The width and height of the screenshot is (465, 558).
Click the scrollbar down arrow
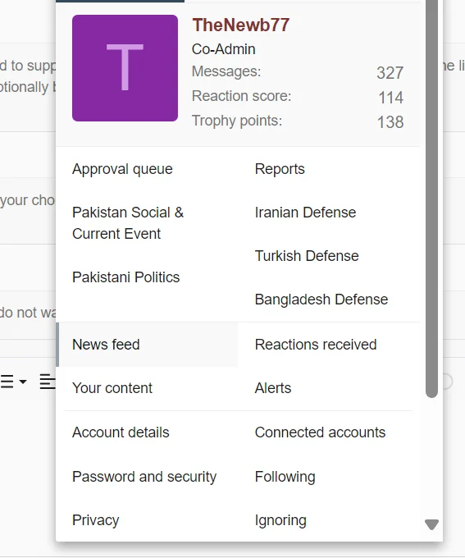(431, 524)
